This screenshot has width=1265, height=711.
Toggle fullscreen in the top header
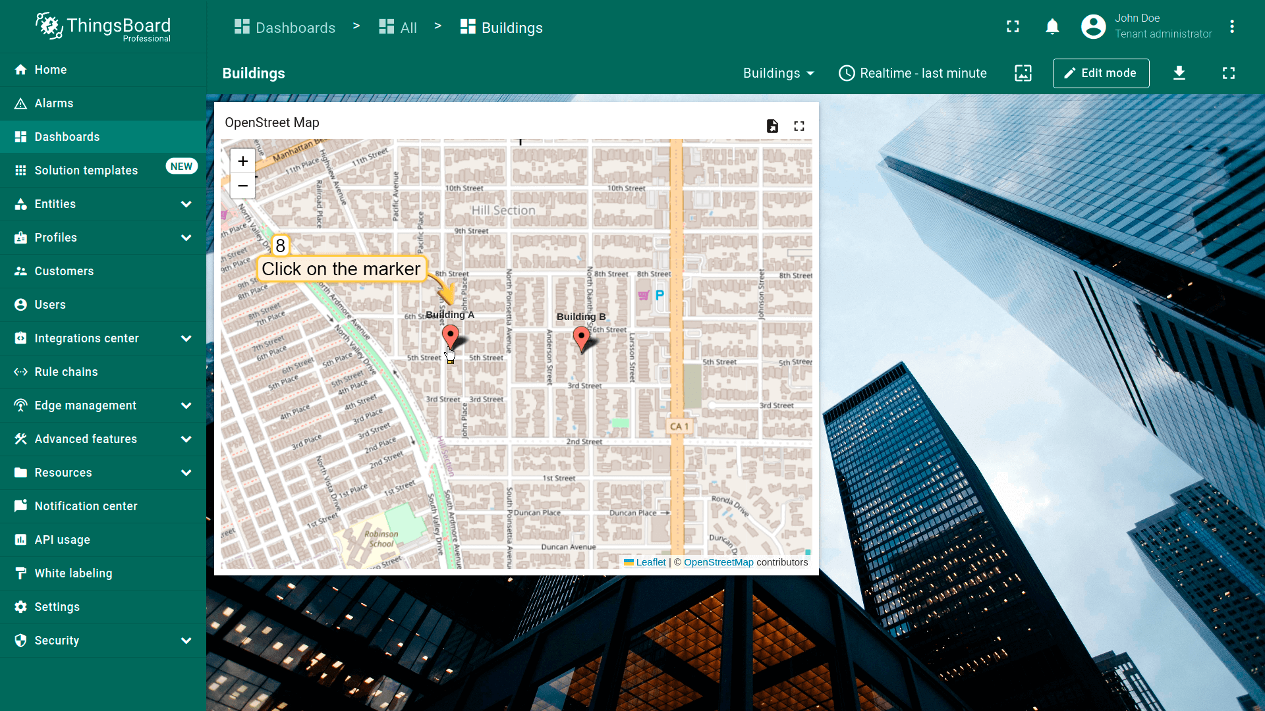point(1013,27)
